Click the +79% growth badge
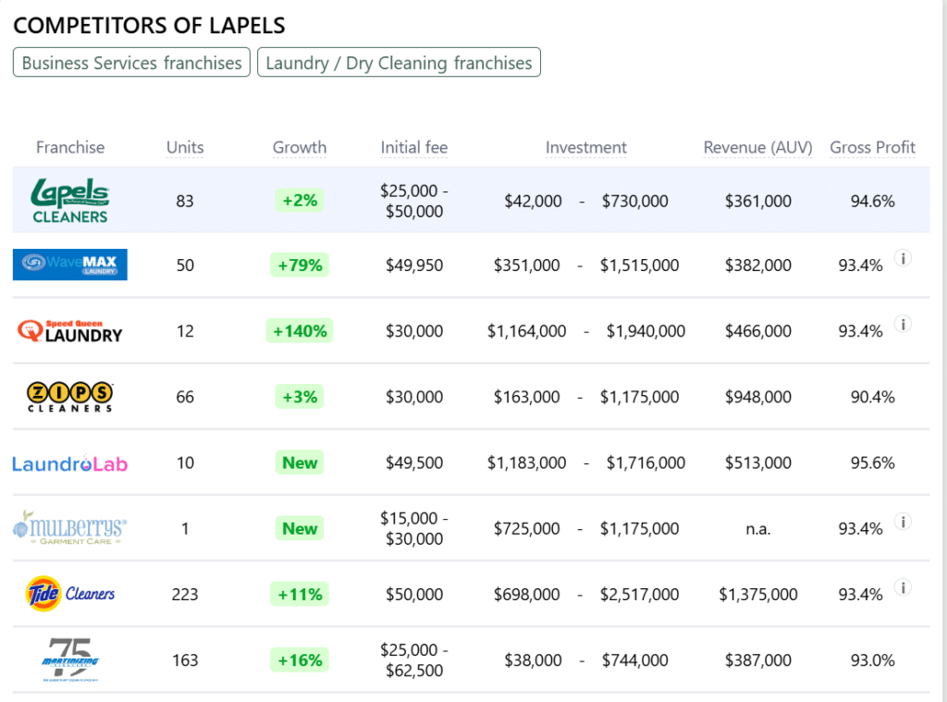Viewport: 947px width, 702px height. [x=300, y=265]
